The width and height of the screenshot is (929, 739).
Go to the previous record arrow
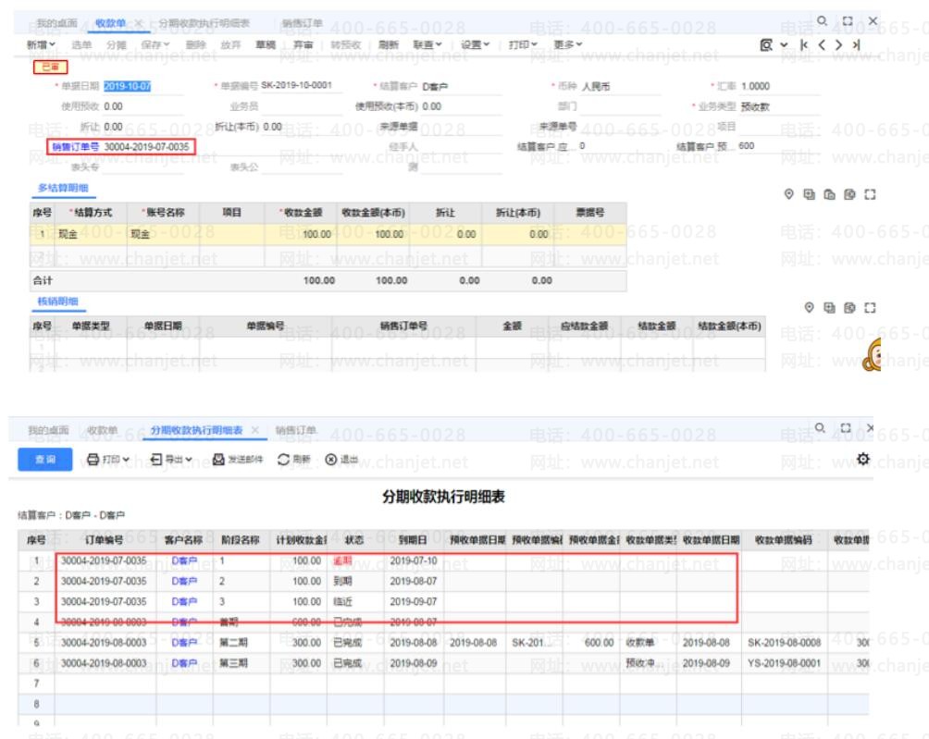[821, 44]
